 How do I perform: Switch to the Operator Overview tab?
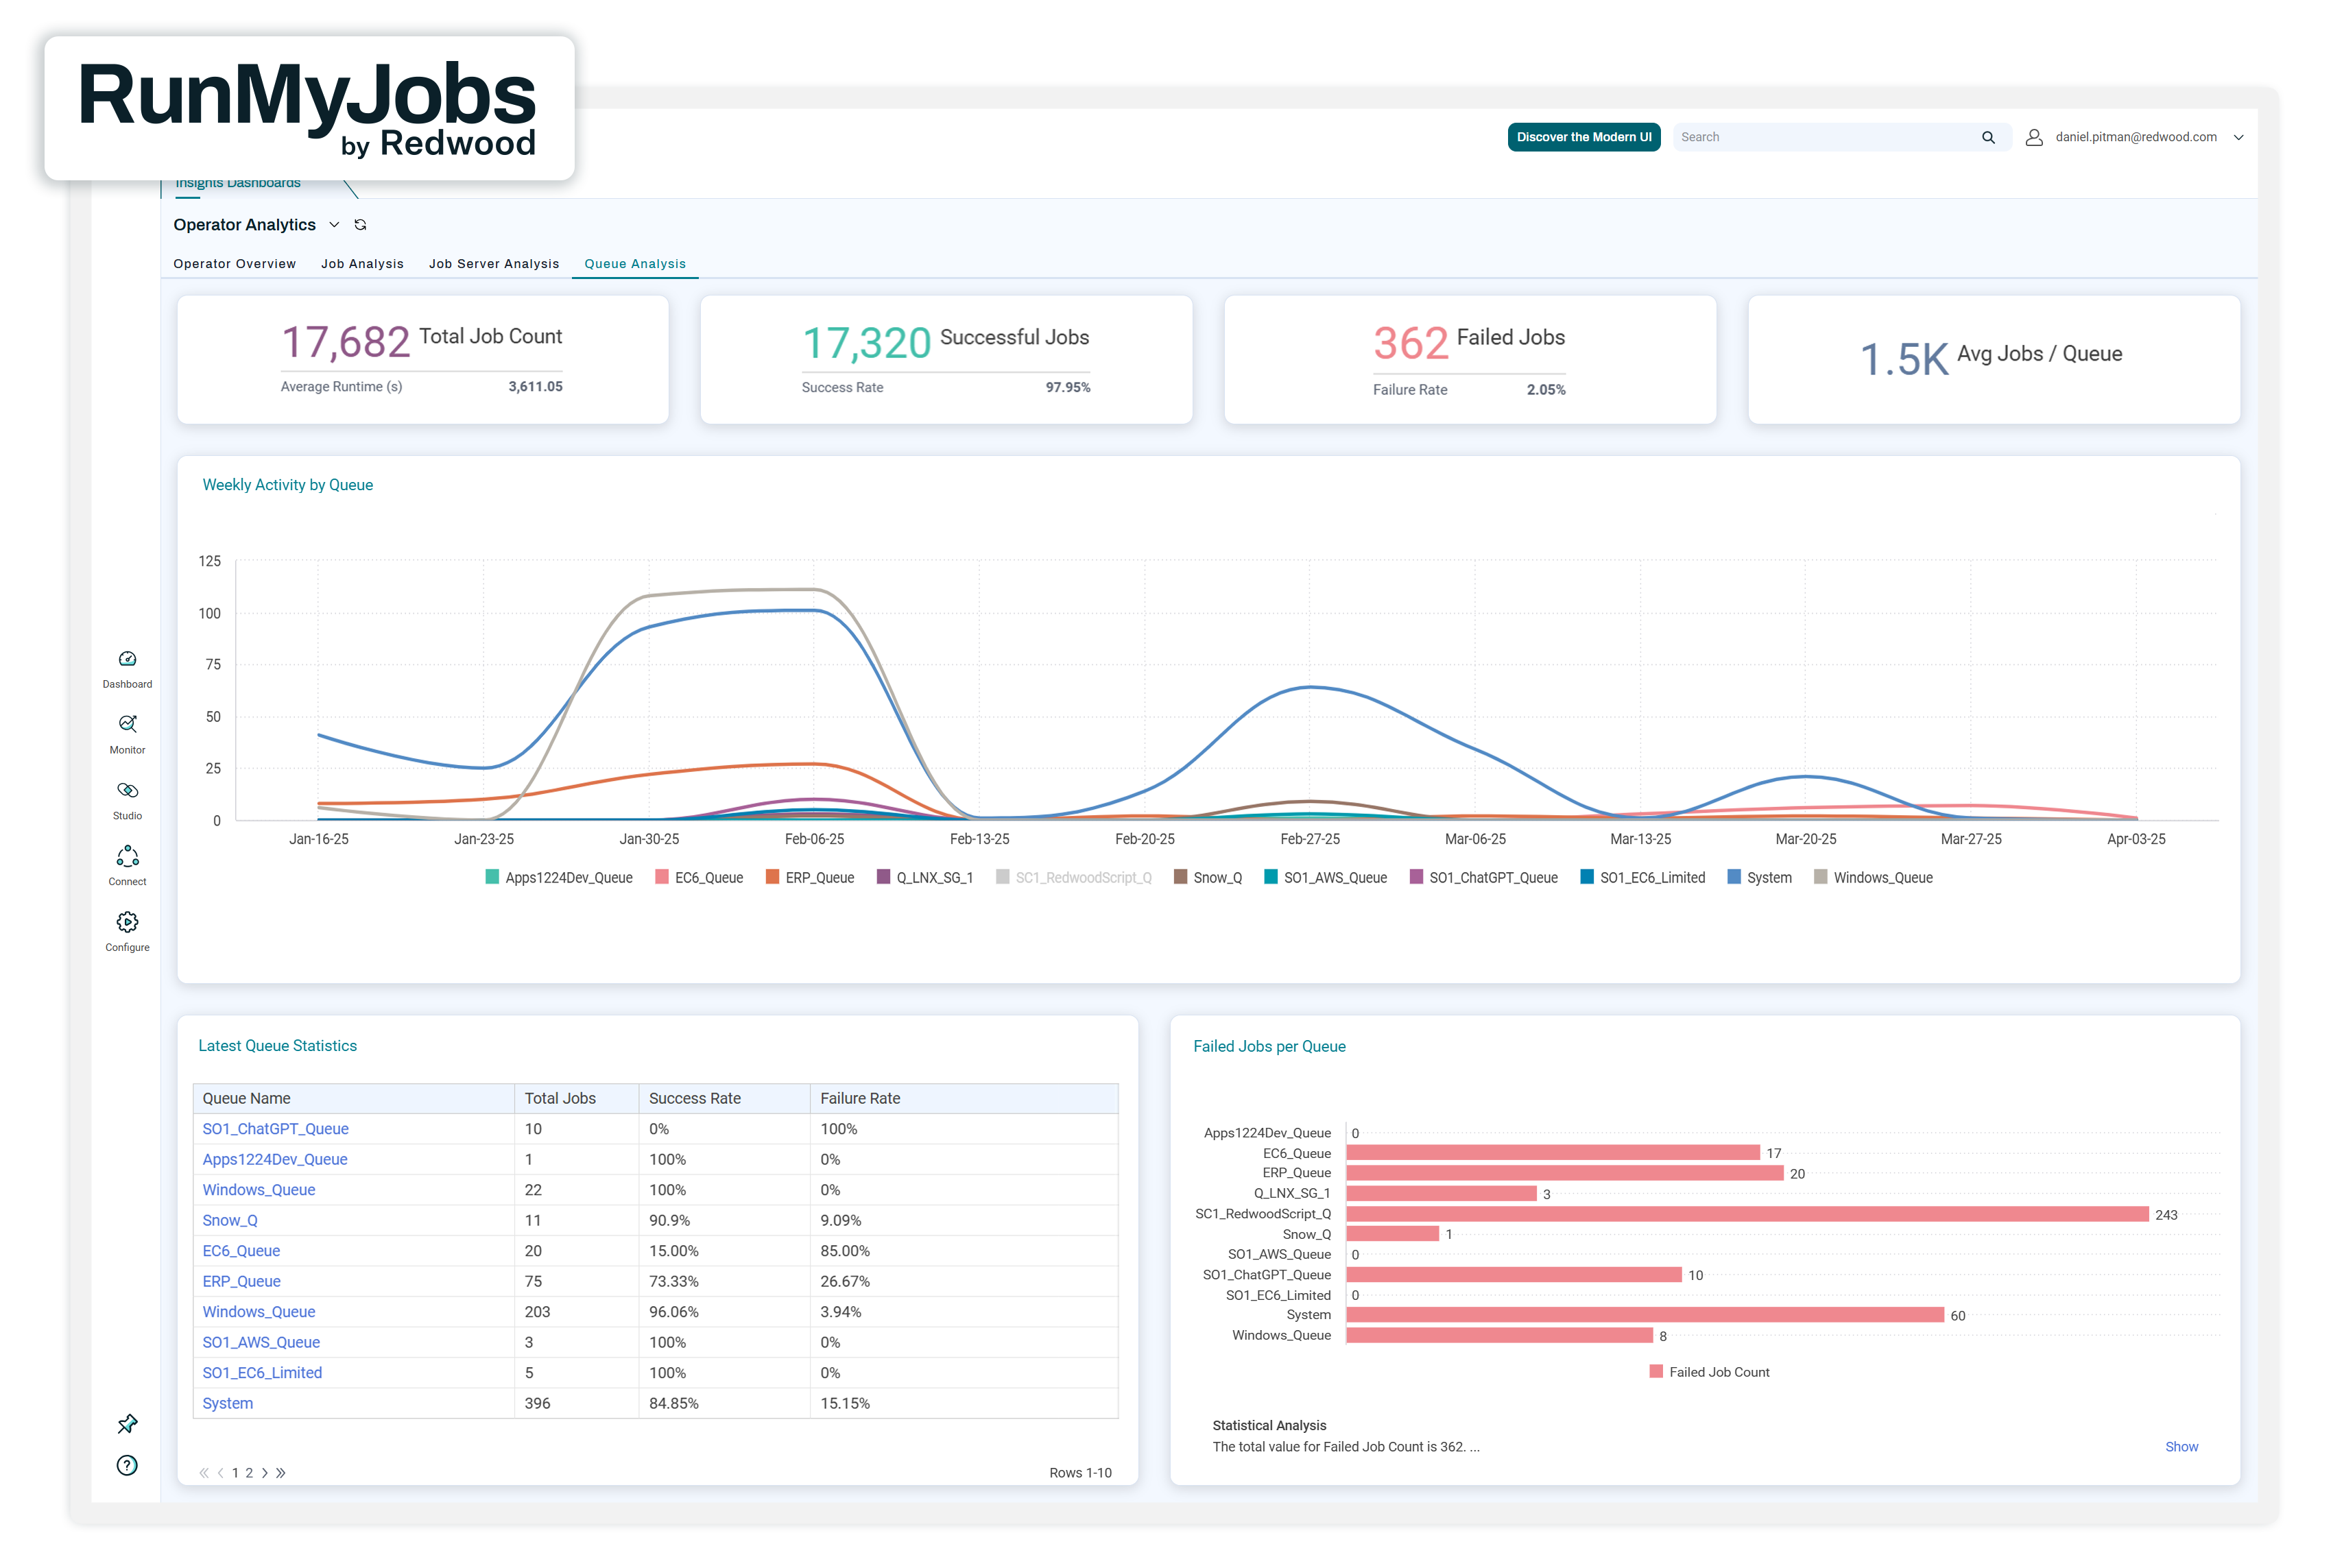point(234,264)
